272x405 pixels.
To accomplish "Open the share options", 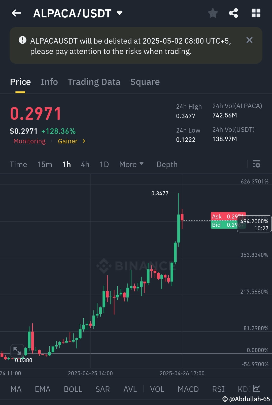I will point(233,13).
